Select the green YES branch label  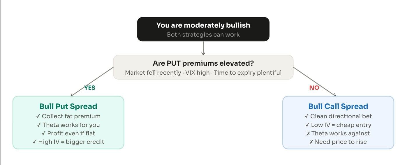90,88
